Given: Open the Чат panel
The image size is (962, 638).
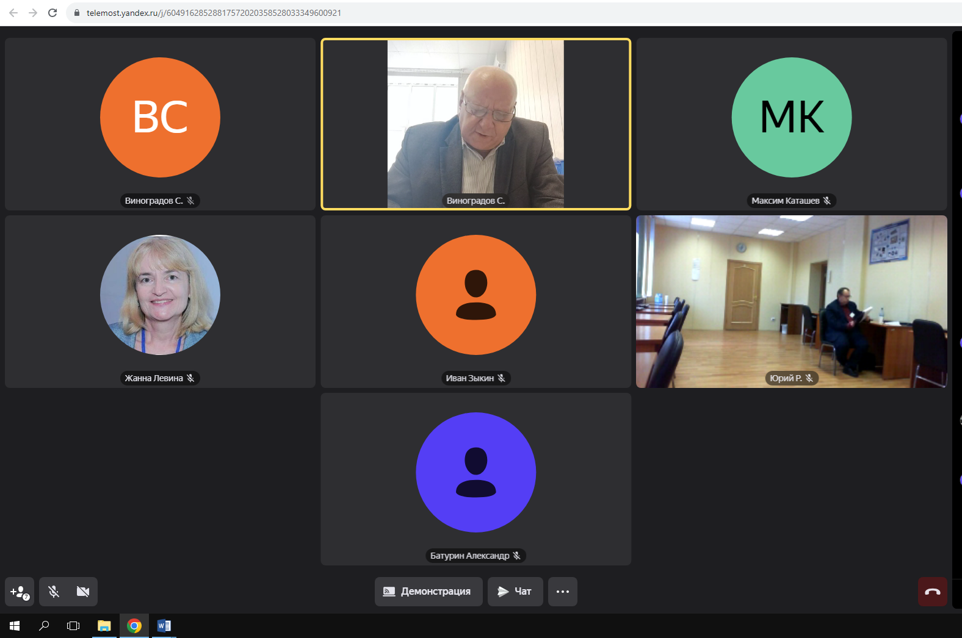Looking at the screenshot, I should pyautogui.click(x=515, y=592).
